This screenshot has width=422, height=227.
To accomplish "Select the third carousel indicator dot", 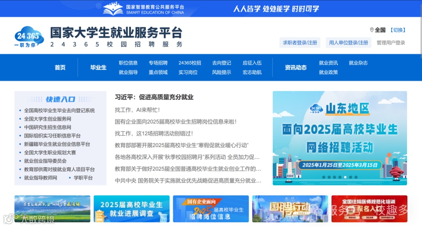I will 334,177.
